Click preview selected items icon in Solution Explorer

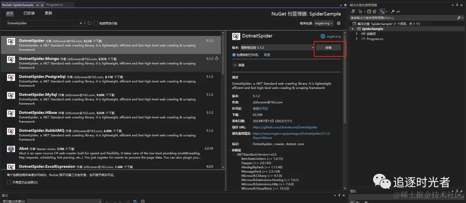click(x=398, y=12)
